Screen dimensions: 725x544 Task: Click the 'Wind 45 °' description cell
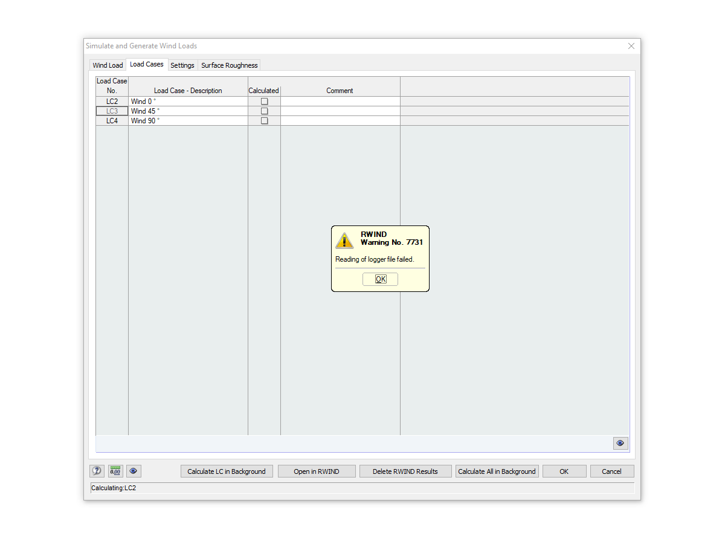coord(188,111)
